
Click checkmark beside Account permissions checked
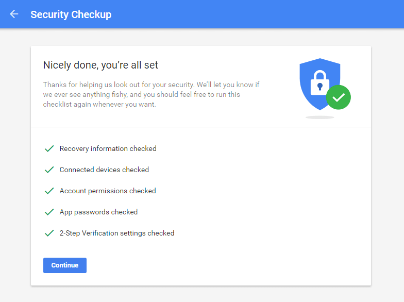49,191
